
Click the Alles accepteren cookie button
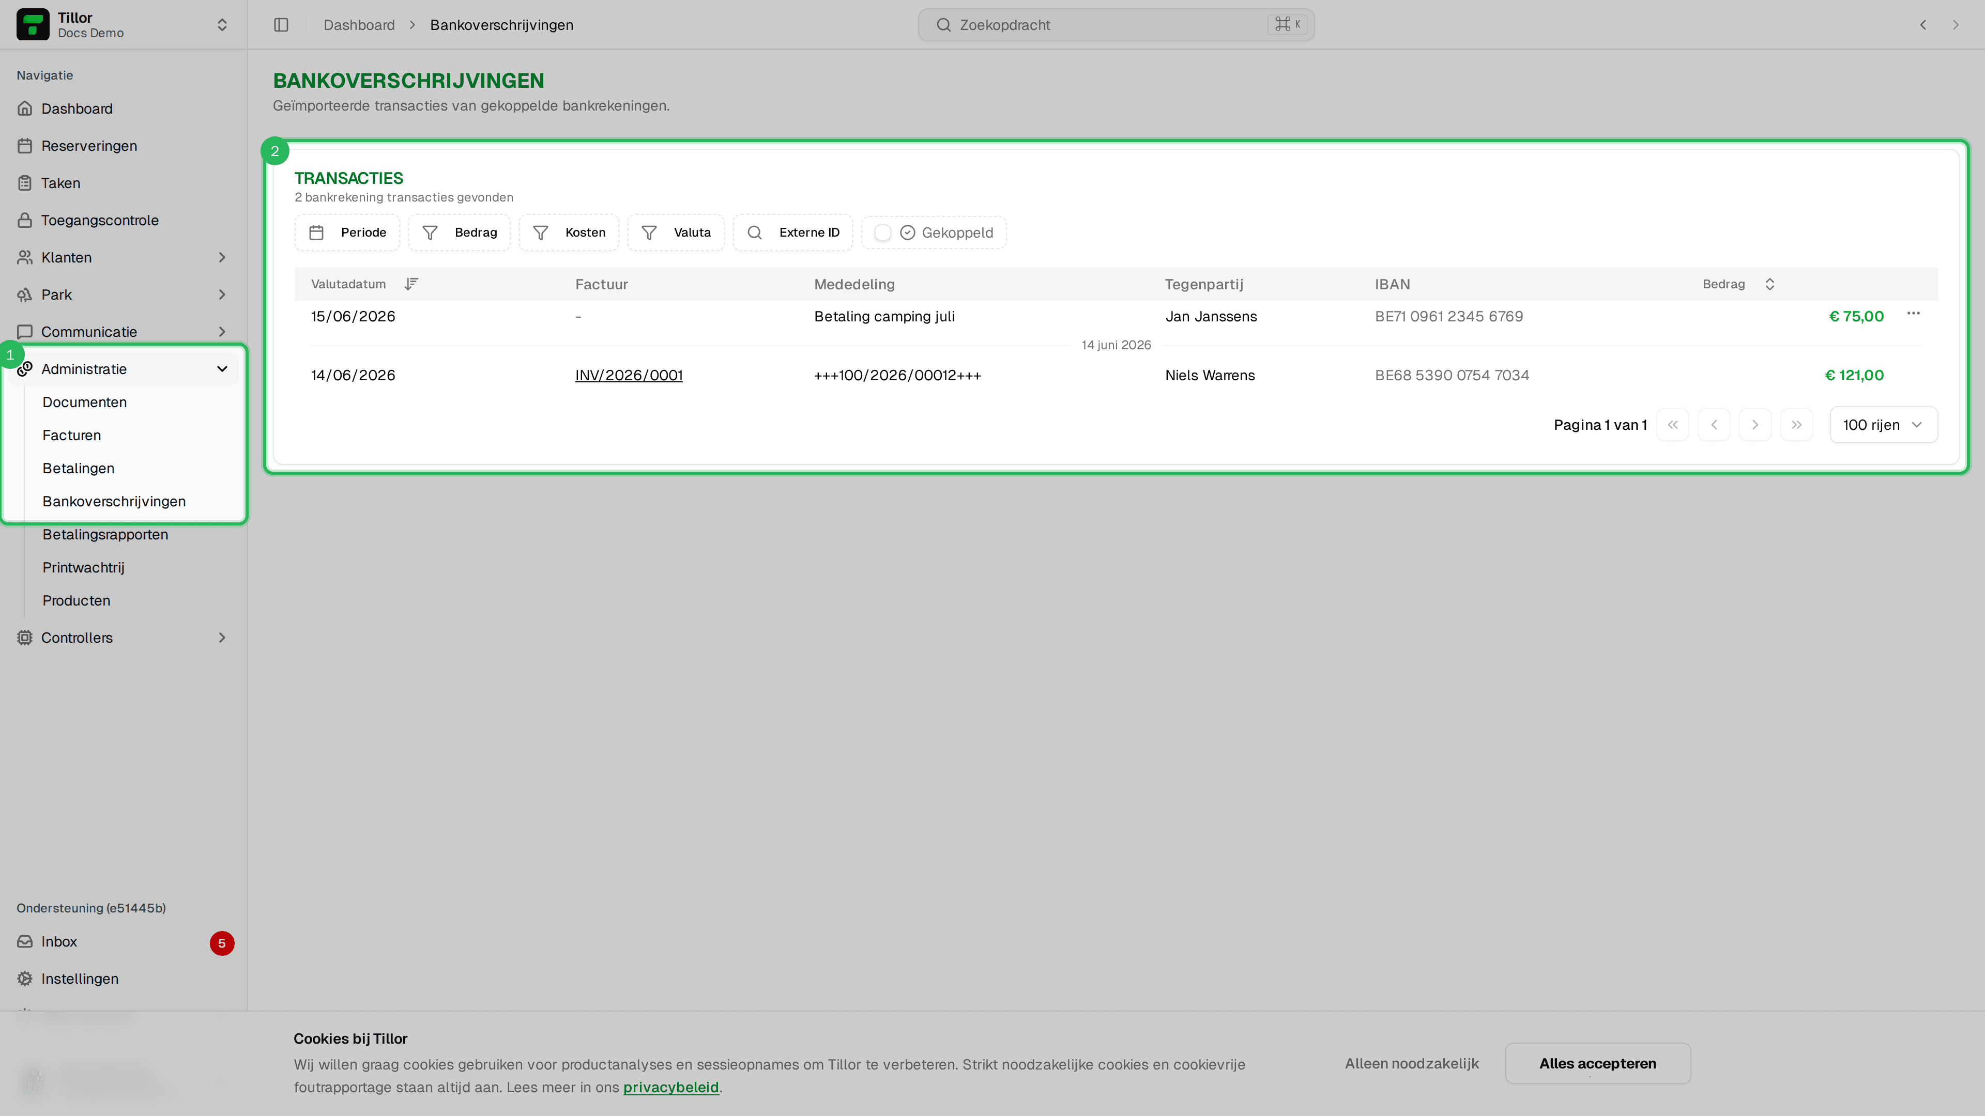1597,1064
